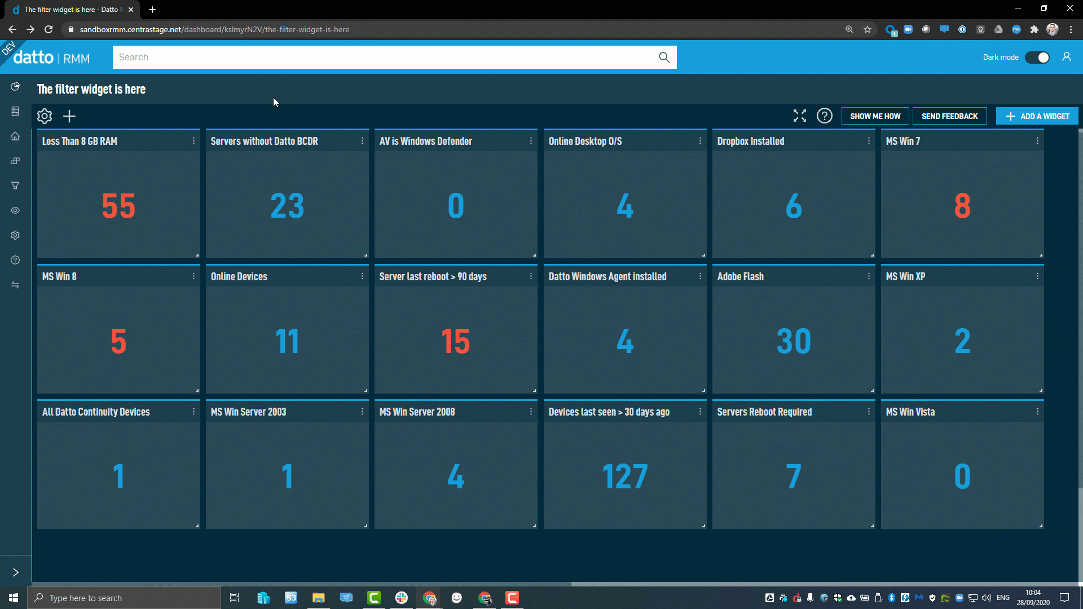Screen dimensions: 1083x609
Task: Click the 30 count in Adobe Flash widget
Action: [794, 341]
